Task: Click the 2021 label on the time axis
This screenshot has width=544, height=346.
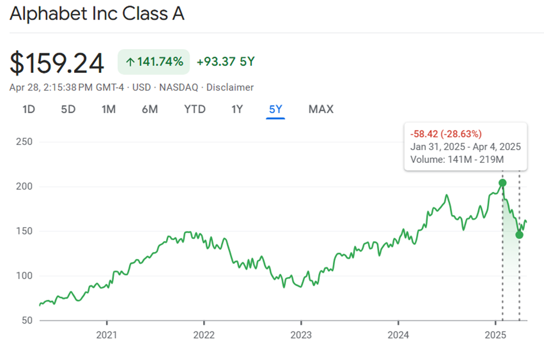Action: pyautogui.click(x=106, y=335)
